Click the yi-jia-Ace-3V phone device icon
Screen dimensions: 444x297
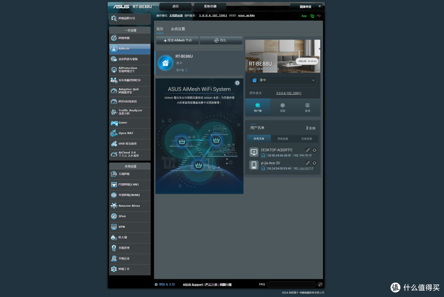tap(254, 165)
